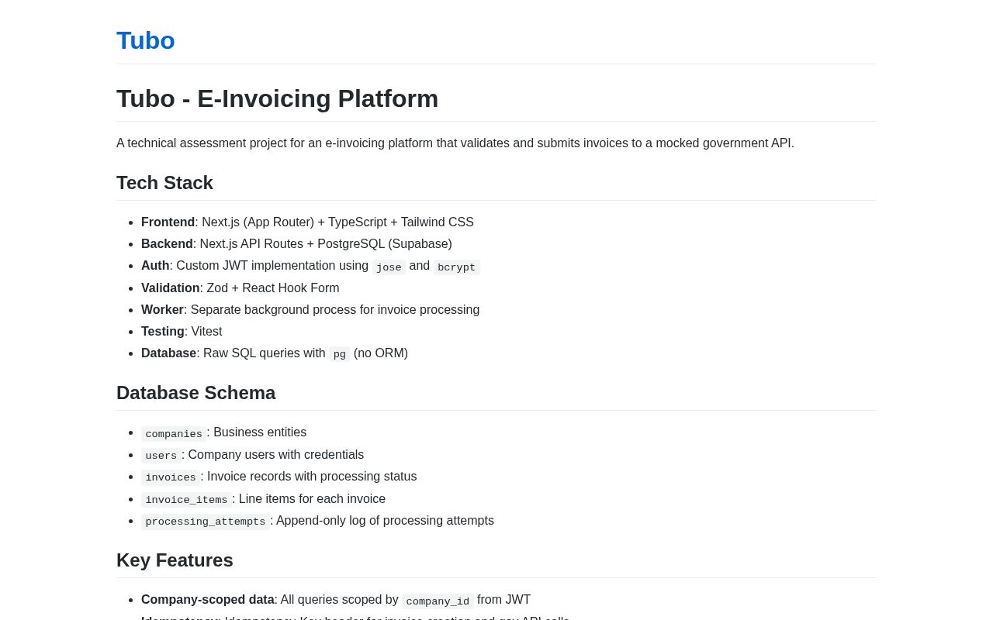Screen dimensions: 993x620
Task: Click the invoice_items code label
Action: pyautogui.click(x=186, y=500)
